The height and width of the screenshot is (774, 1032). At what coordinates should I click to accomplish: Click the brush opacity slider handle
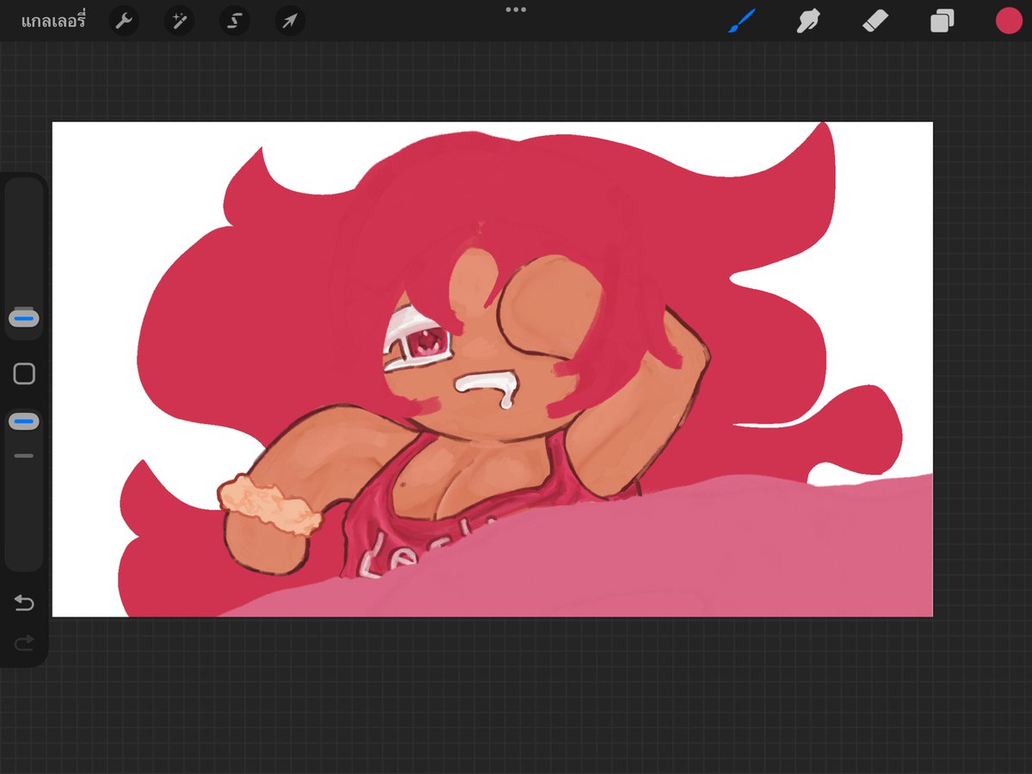pyautogui.click(x=24, y=421)
